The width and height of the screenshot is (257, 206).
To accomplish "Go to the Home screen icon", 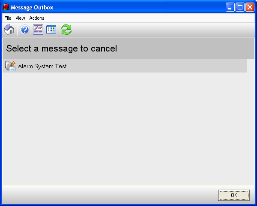I will point(9,30).
